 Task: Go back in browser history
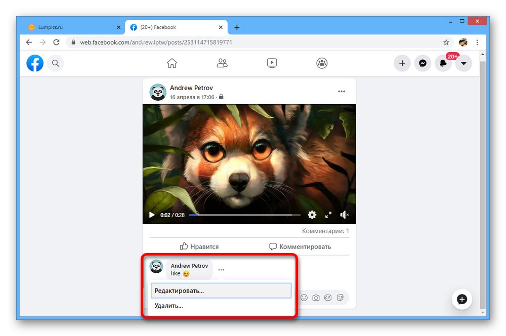coord(29,43)
